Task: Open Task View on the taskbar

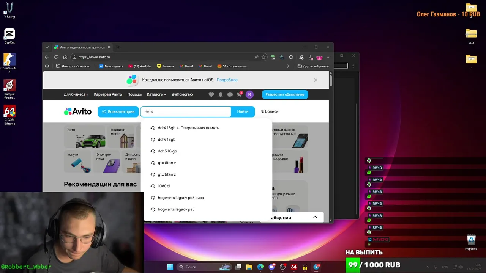Action: pyautogui.click(x=238, y=267)
